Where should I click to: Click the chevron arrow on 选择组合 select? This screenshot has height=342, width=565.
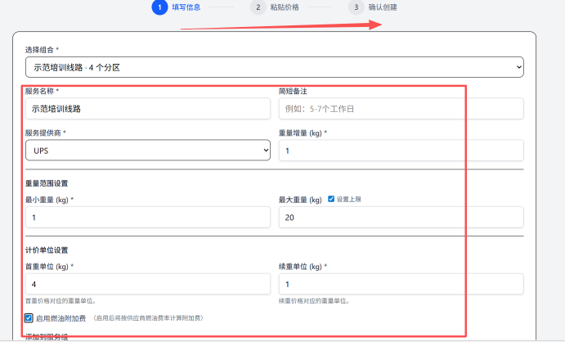click(517, 66)
